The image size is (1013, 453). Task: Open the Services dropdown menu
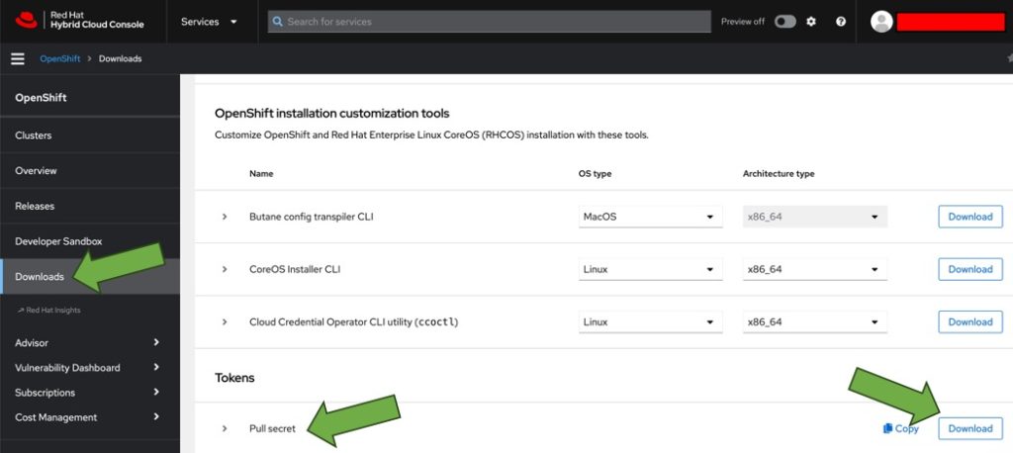(x=210, y=22)
